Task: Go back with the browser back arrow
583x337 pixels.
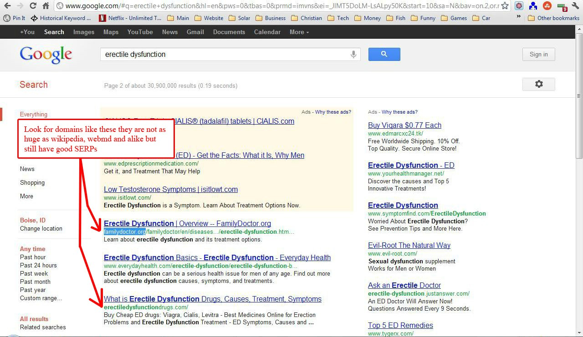Action: click(7, 6)
